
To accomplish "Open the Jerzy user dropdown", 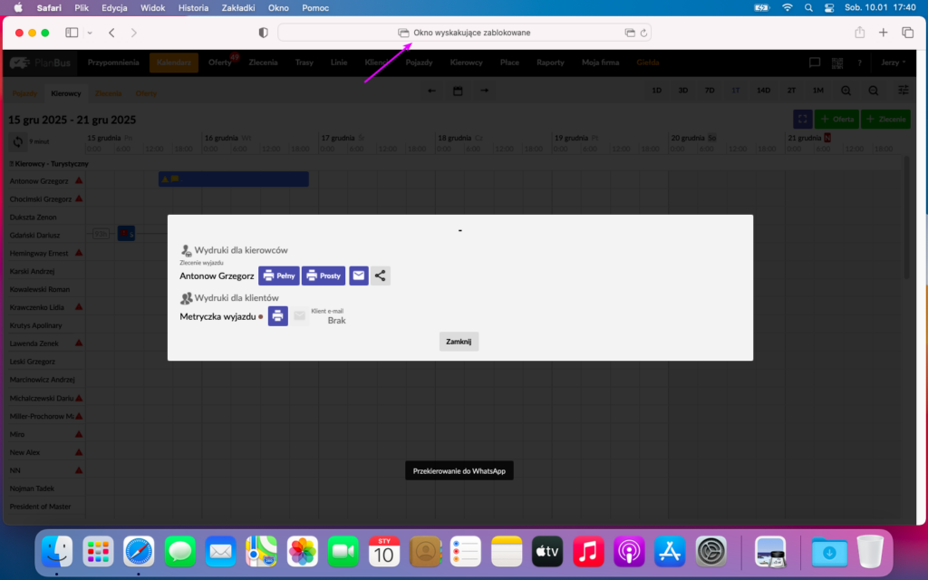I will pyautogui.click(x=893, y=63).
